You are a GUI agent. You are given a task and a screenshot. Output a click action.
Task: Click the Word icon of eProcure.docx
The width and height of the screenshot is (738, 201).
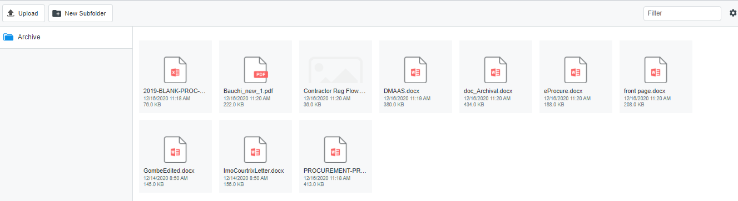(x=576, y=70)
